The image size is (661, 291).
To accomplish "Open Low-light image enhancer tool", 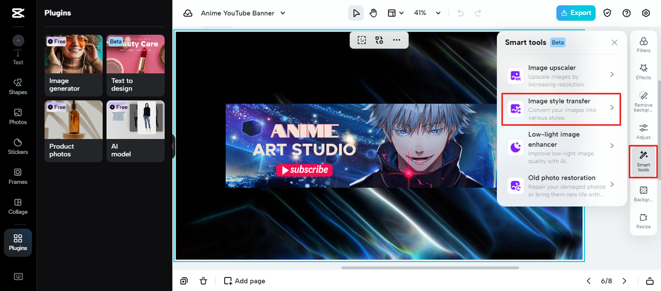I will 562,146.
